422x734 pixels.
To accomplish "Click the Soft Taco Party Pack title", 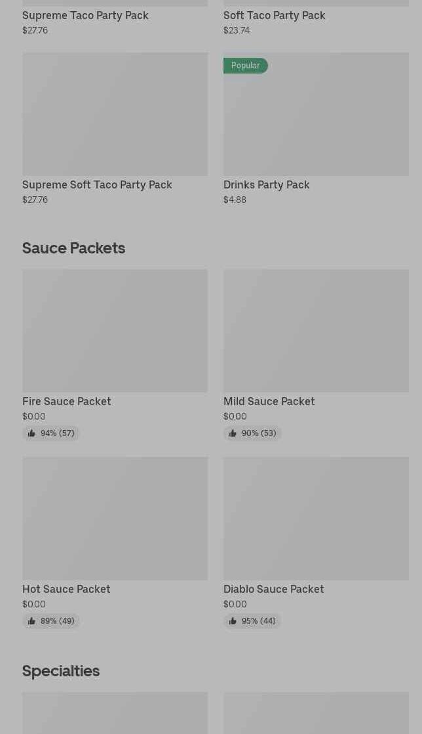I will click(274, 15).
